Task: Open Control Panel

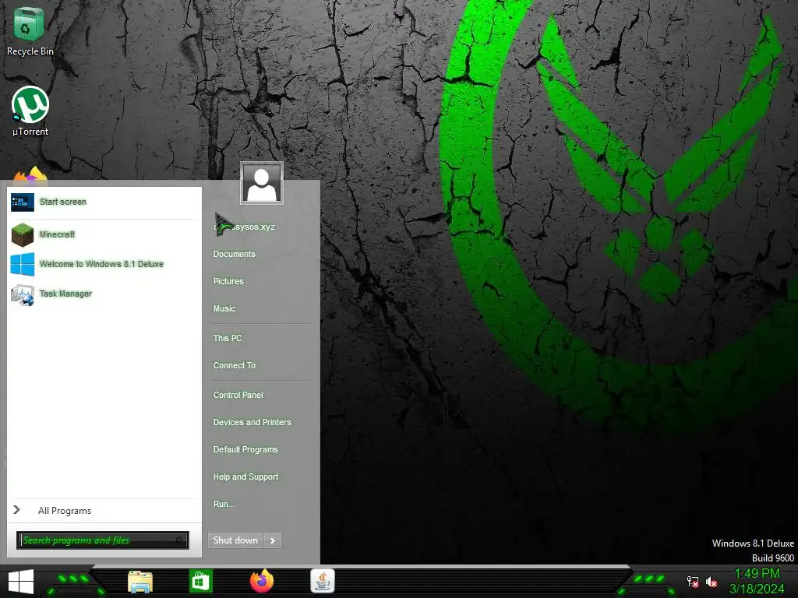Action: coord(238,395)
